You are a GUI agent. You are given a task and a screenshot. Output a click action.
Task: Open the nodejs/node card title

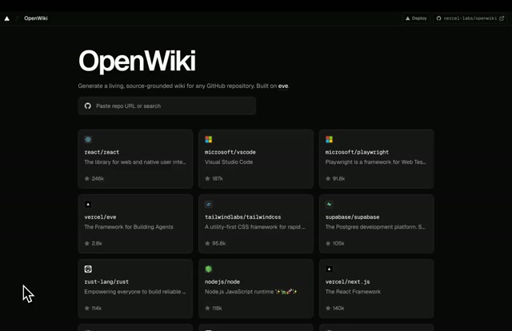[x=222, y=281]
